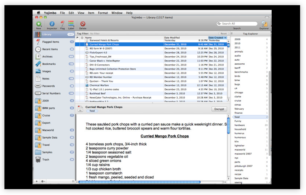Select the Trash in the sidebar

point(46,160)
